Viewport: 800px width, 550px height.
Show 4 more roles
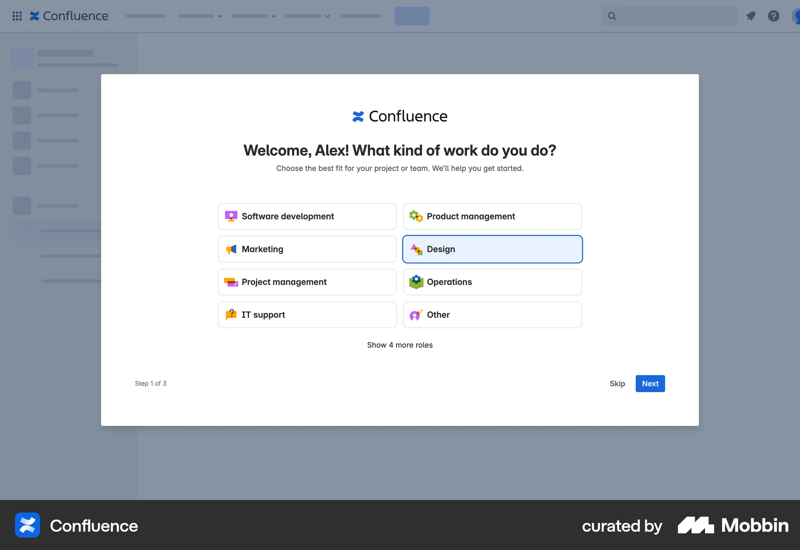click(400, 345)
